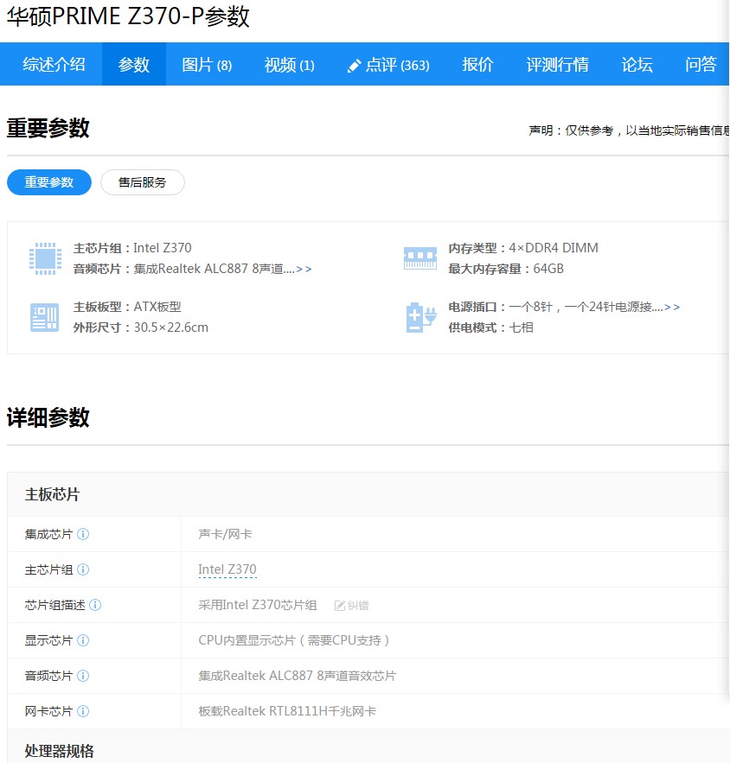Viewport: 730px width, 763px height.
Task: Click the info icon next to 音频芯片 row
Action: (83, 676)
